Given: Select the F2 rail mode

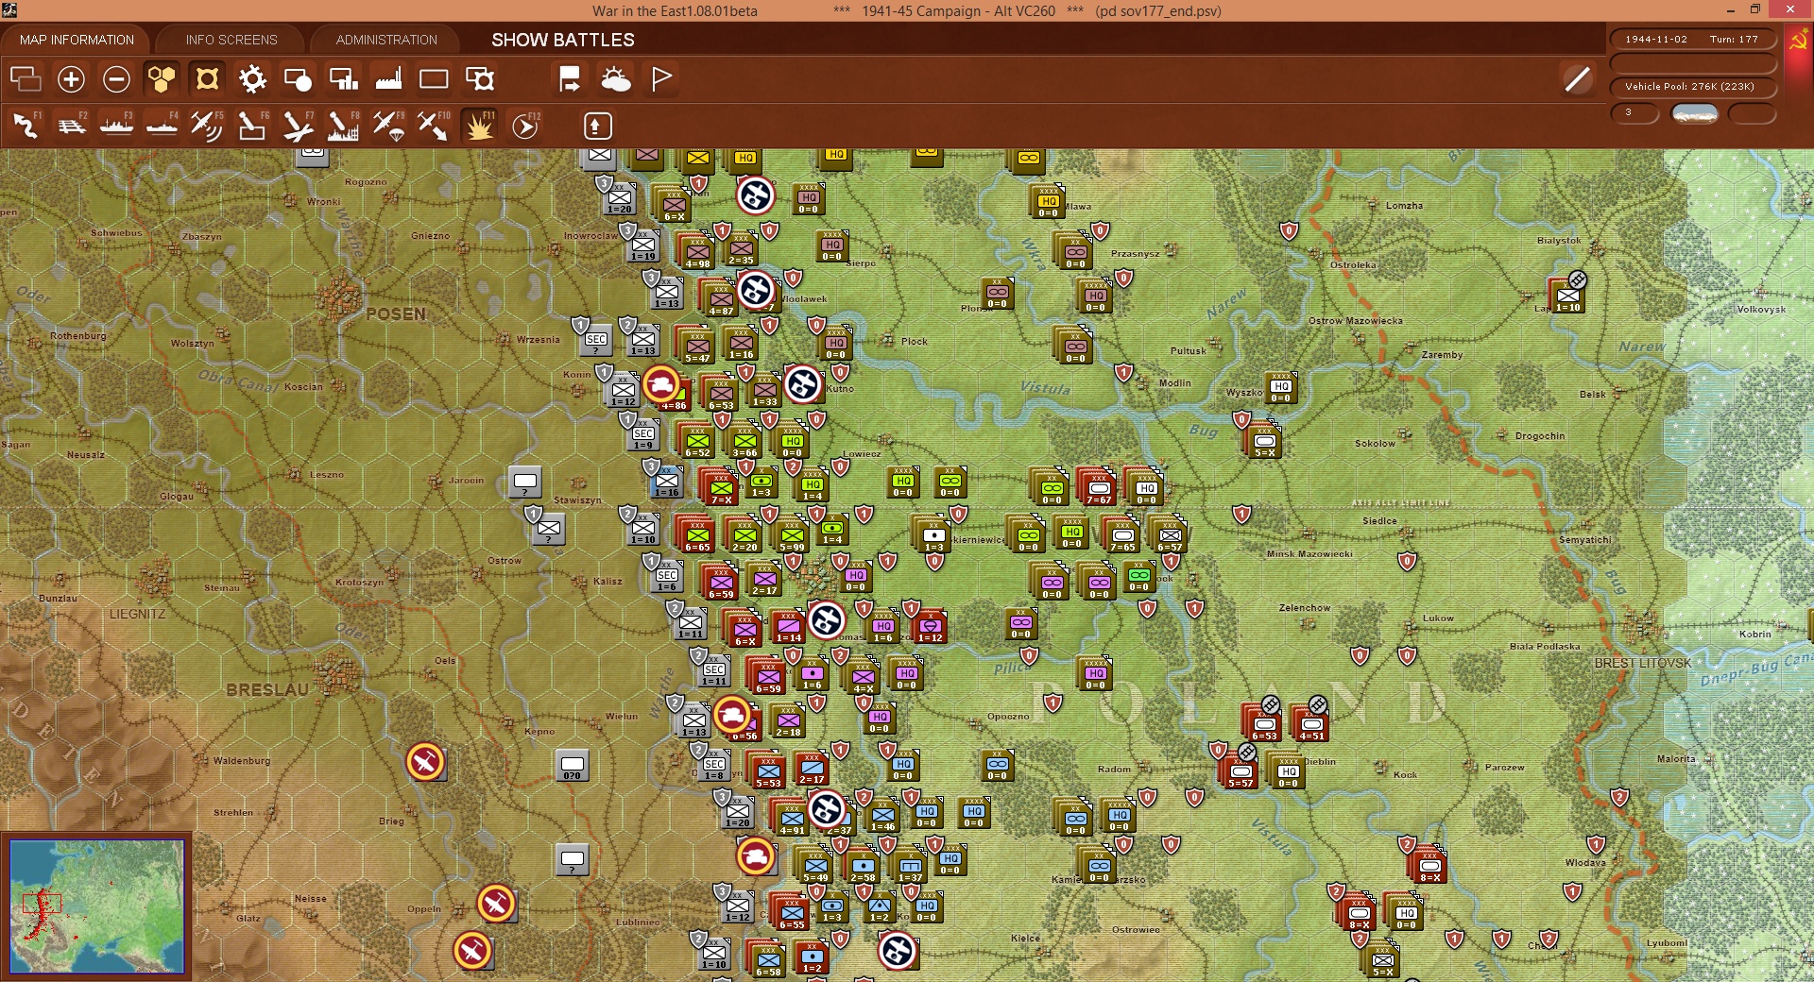Looking at the screenshot, I should pos(71,126).
